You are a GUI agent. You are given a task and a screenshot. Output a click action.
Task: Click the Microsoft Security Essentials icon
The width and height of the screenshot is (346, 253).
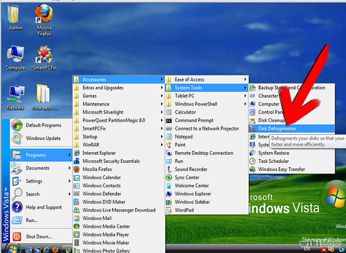click(77, 161)
